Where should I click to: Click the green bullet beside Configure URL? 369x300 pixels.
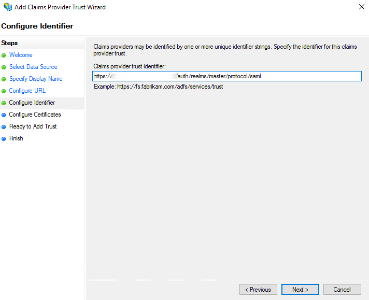pos(4,91)
